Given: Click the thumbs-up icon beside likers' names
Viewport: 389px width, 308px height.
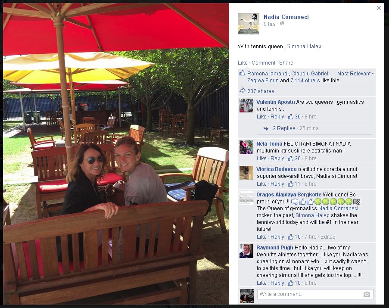Looking at the screenshot, I should pyautogui.click(x=242, y=73).
